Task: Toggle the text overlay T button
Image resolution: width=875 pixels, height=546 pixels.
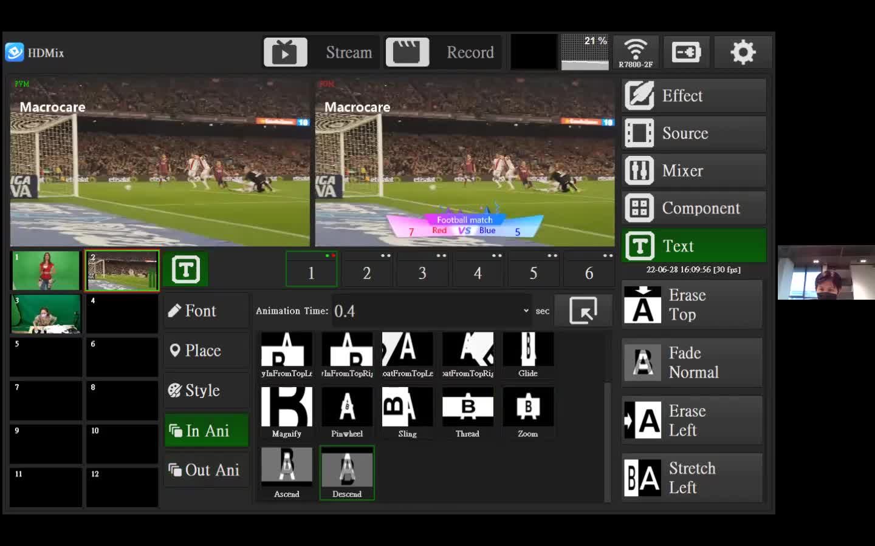Action: [x=185, y=269]
